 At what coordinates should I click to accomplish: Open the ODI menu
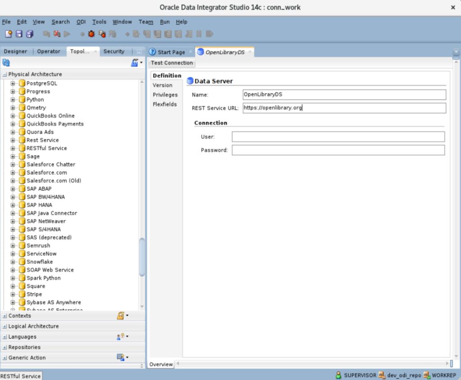(81, 22)
